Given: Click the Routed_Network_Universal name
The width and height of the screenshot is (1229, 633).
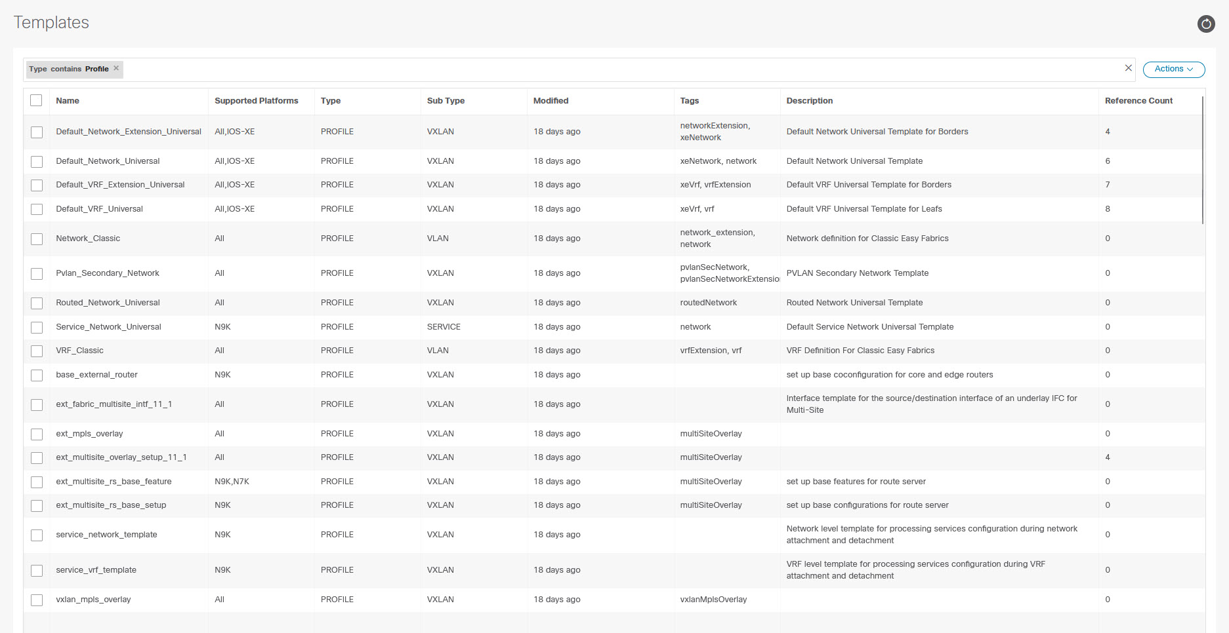Looking at the screenshot, I should (x=108, y=303).
